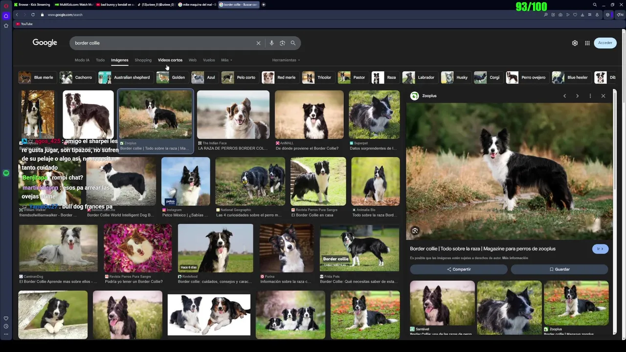Click the address bar URL google.com/search
Screen dimensions: 626x352
pyautogui.click(x=65, y=15)
